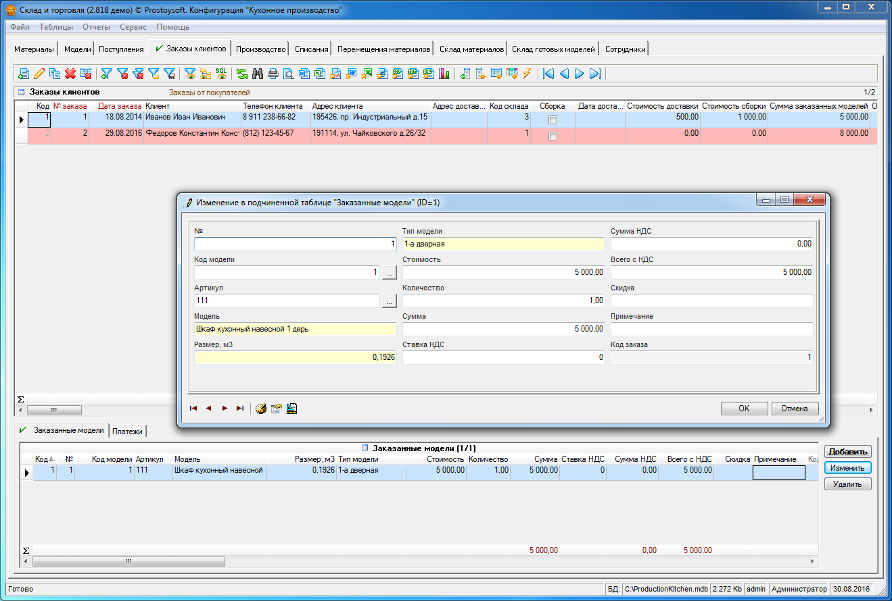The width and height of the screenshot is (892, 601).
Task: Go to last record in dialog navigation
Action: (240, 409)
